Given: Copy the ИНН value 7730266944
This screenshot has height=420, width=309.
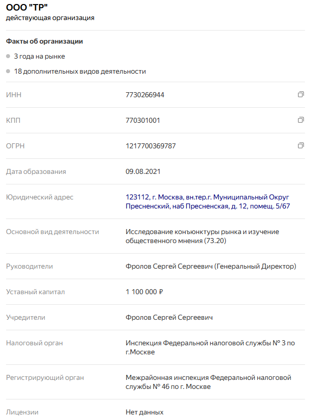Looking at the screenshot, I should (x=143, y=95).
